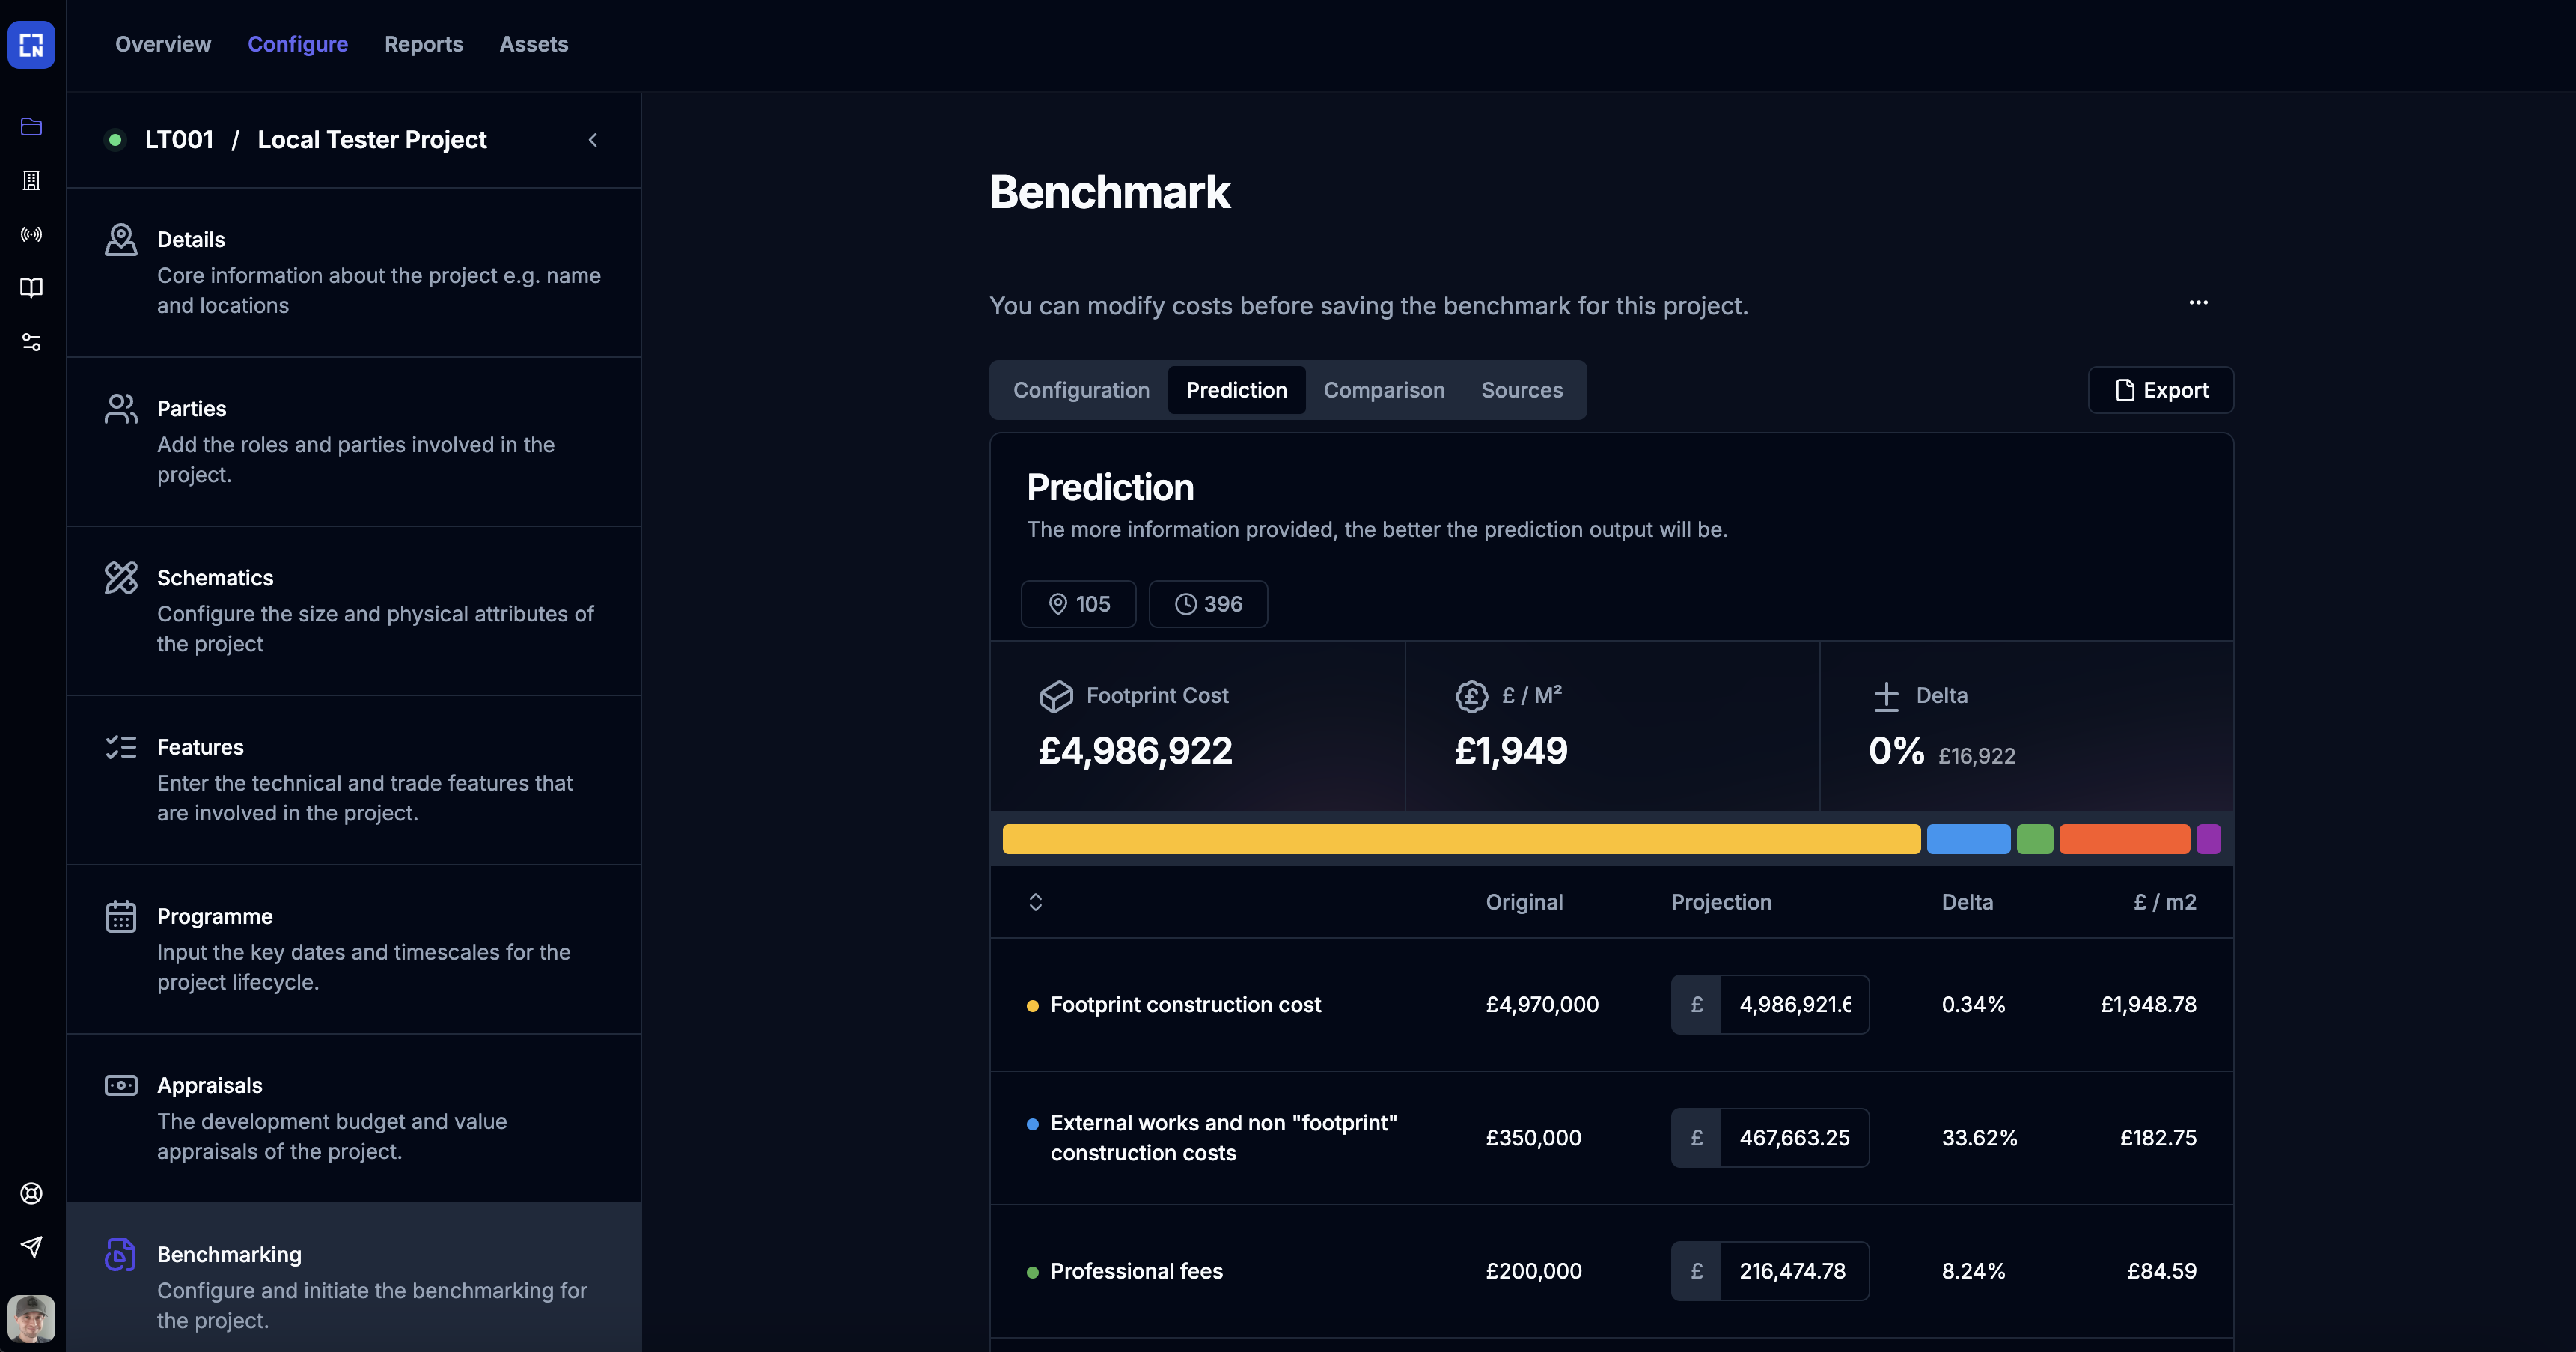
Task: Click the Export button
Action: tap(2160, 390)
